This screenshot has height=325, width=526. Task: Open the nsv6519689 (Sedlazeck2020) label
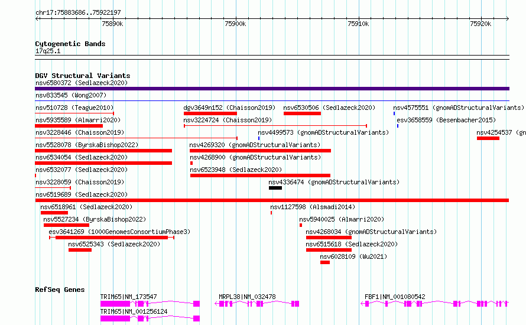(x=82, y=194)
